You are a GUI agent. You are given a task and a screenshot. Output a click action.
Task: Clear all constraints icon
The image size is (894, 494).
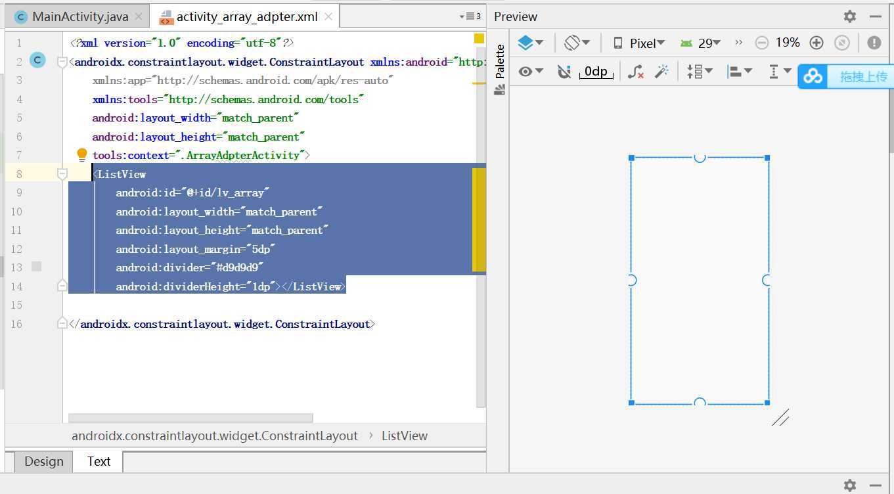coord(635,71)
